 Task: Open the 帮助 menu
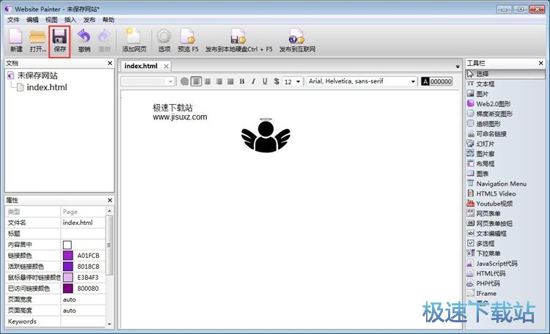coord(108,20)
